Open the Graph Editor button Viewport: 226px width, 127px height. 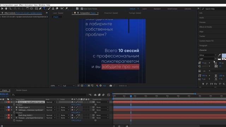[108, 95]
